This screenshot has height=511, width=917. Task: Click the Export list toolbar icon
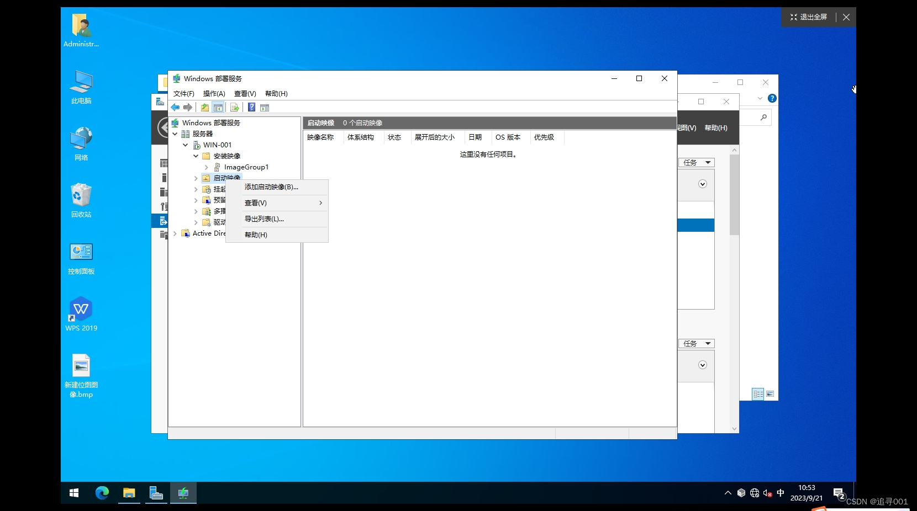pyautogui.click(x=235, y=108)
